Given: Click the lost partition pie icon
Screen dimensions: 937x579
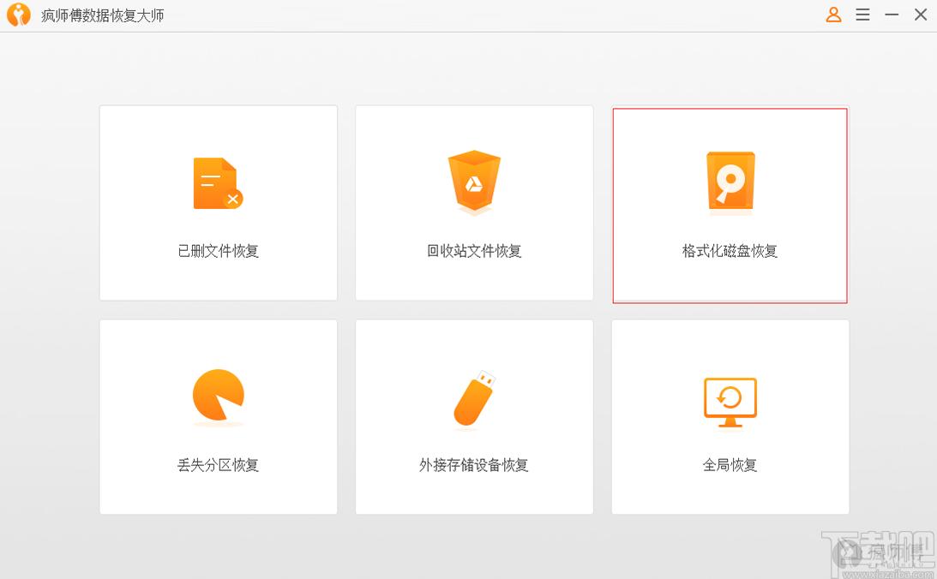Looking at the screenshot, I should [218, 396].
